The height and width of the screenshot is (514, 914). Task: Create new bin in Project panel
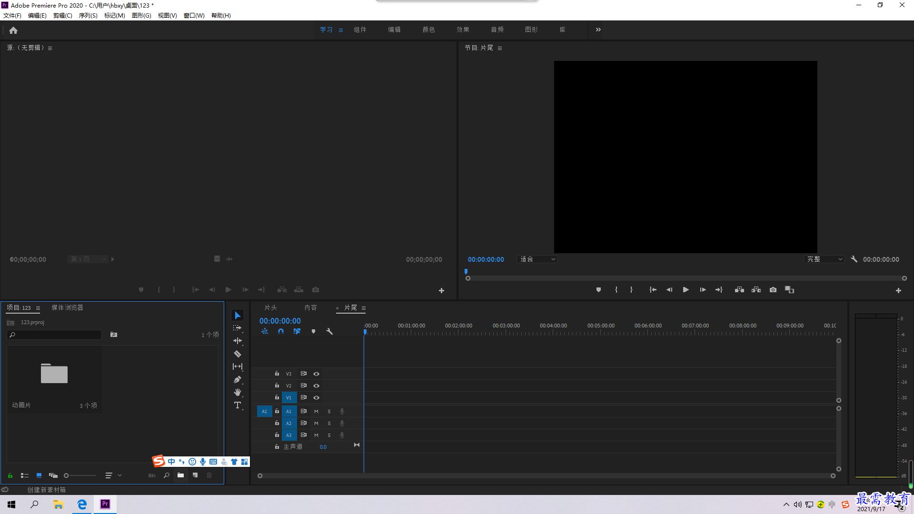click(x=180, y=475)
